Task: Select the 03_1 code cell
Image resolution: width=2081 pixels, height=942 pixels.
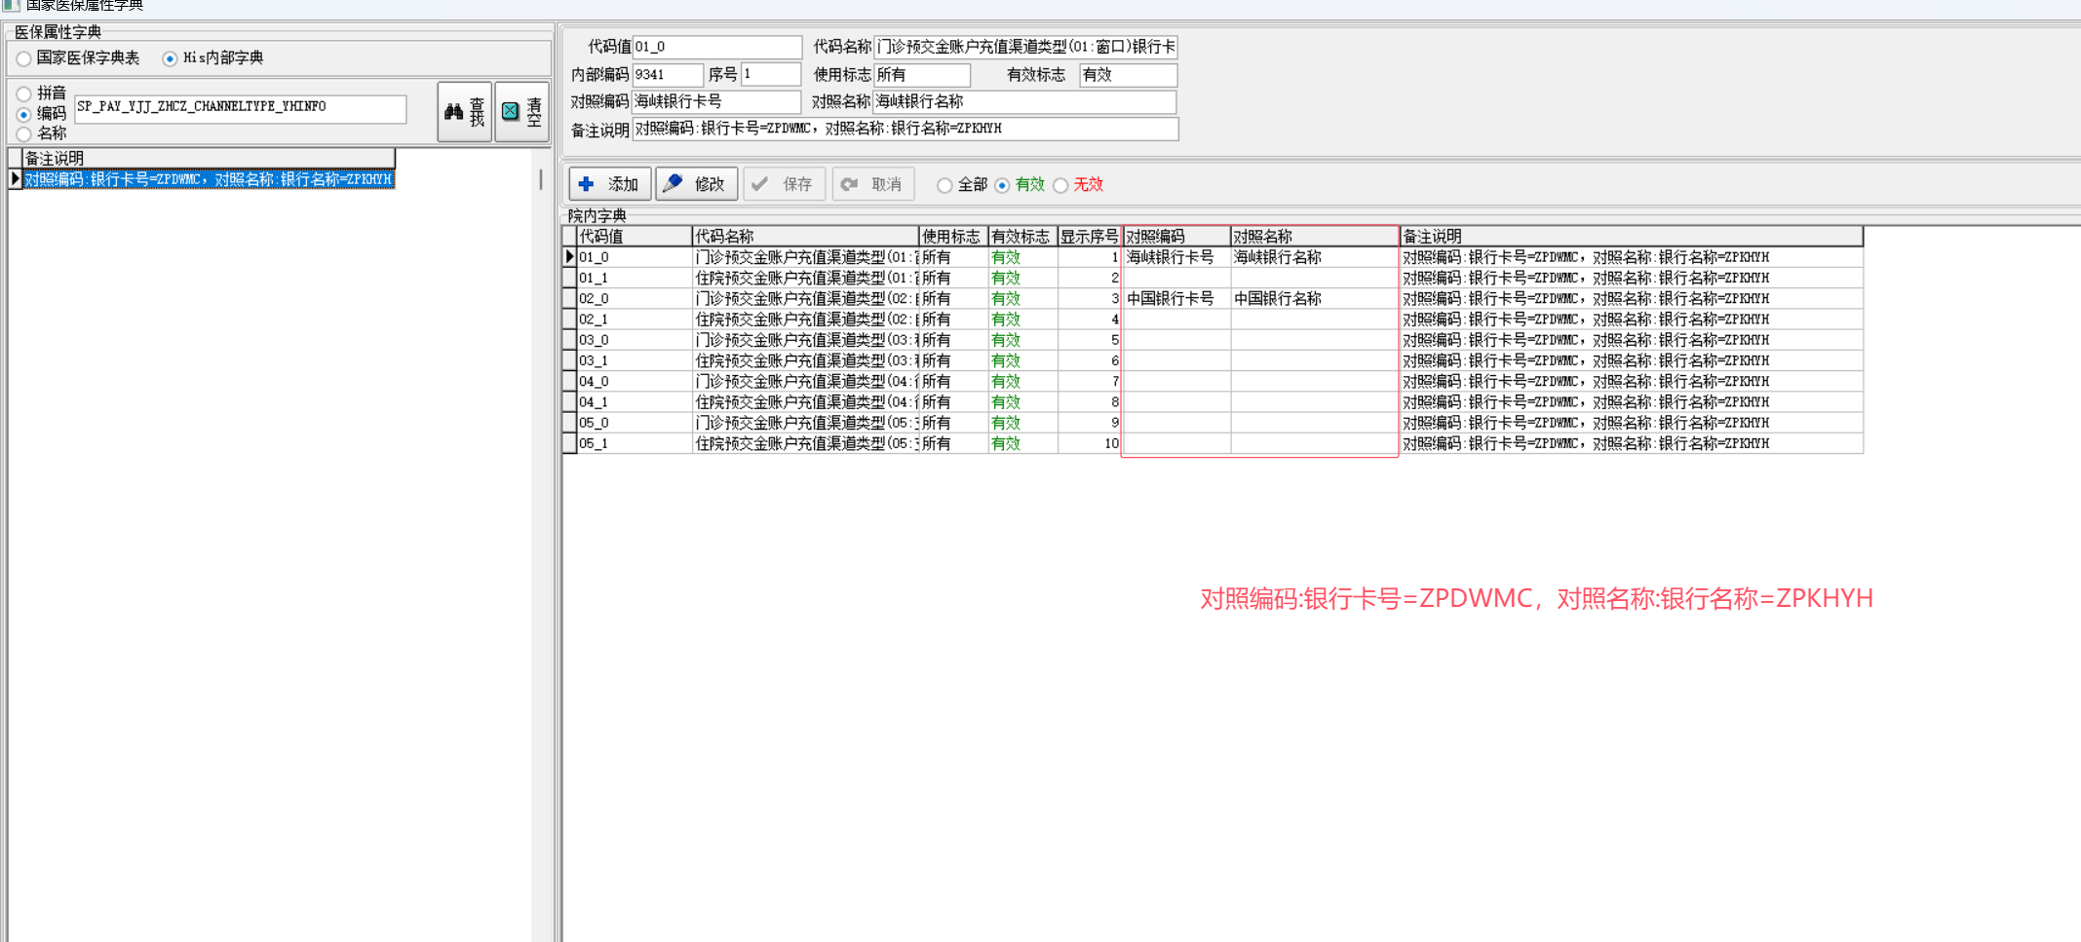Action: point(635,360)
